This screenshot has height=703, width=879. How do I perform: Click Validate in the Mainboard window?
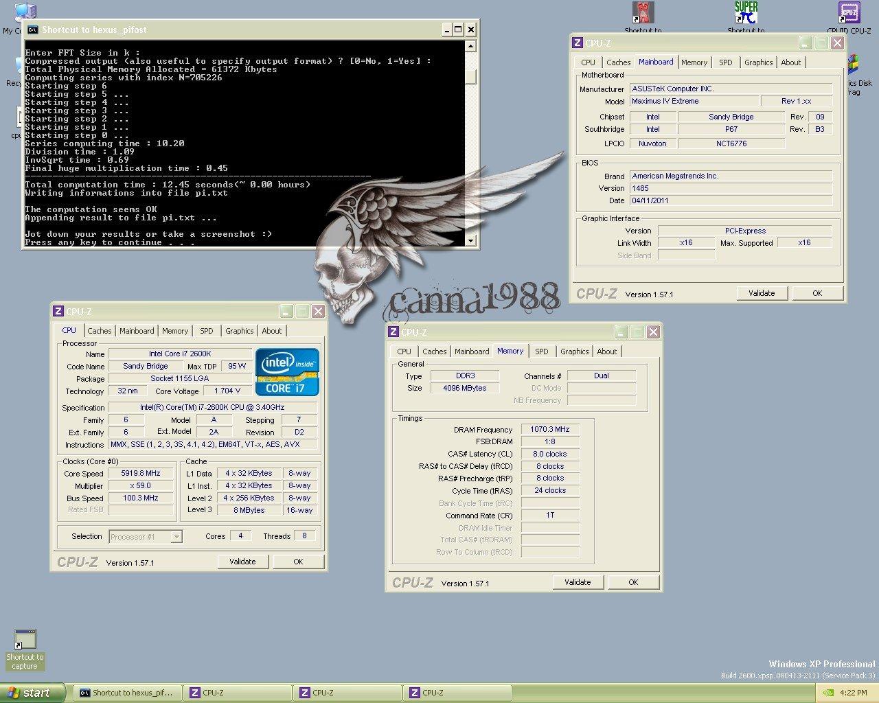762,293
